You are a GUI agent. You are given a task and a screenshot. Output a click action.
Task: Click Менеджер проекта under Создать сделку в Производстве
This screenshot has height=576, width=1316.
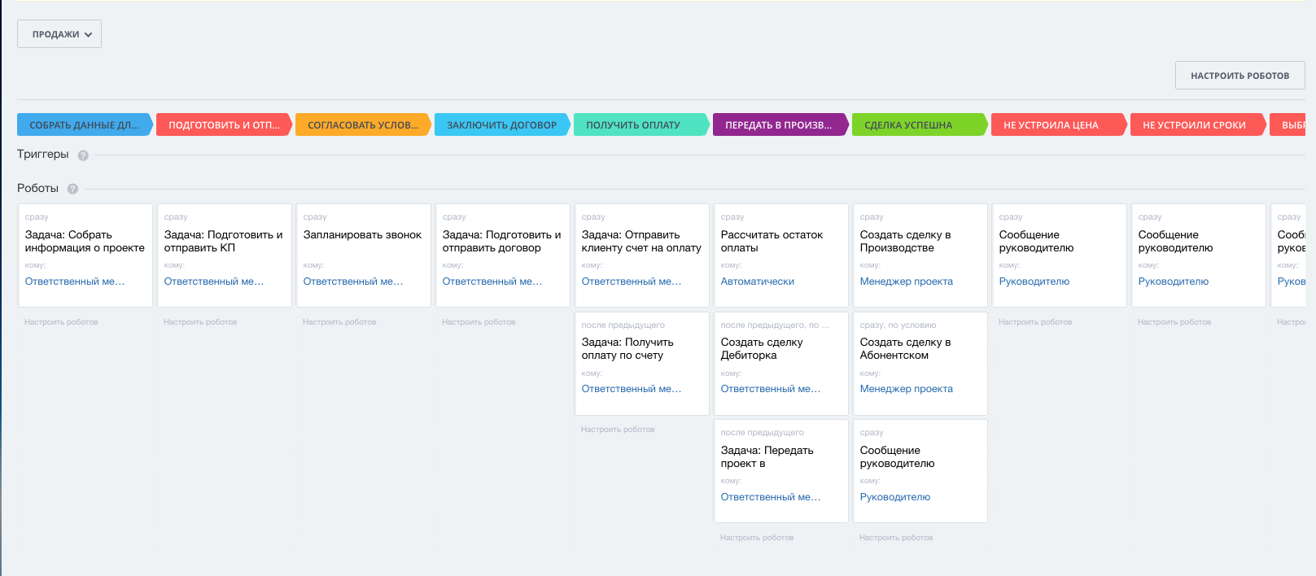click(x=906, y=281)
